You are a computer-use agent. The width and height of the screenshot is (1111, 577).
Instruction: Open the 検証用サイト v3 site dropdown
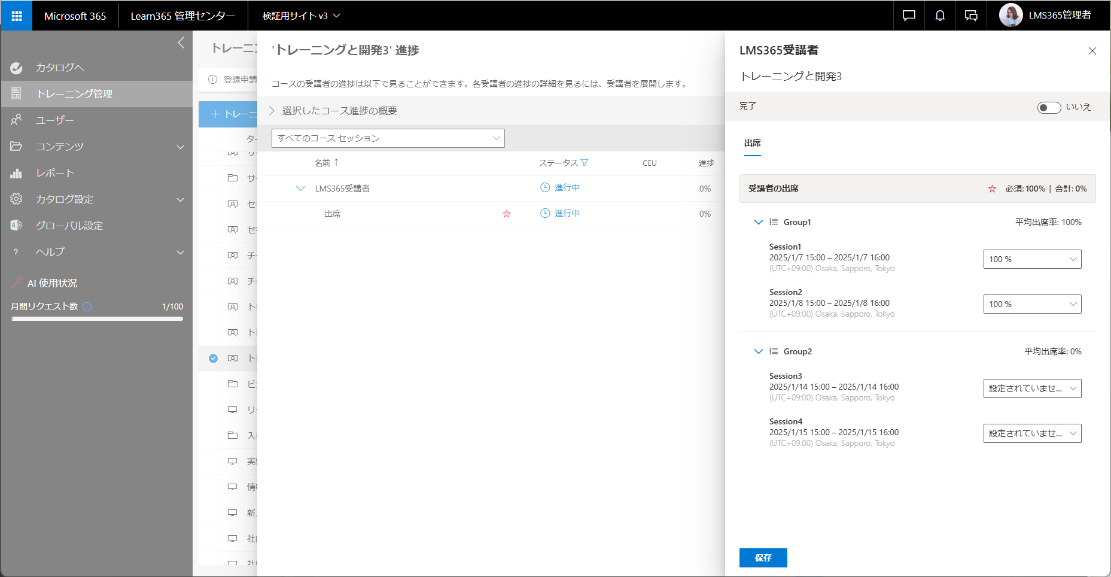(301, 16)
